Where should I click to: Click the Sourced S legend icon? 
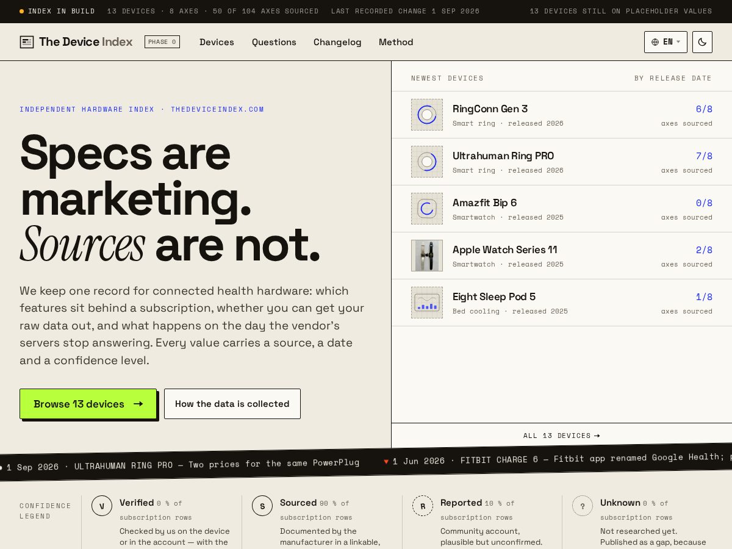(262, 506)
